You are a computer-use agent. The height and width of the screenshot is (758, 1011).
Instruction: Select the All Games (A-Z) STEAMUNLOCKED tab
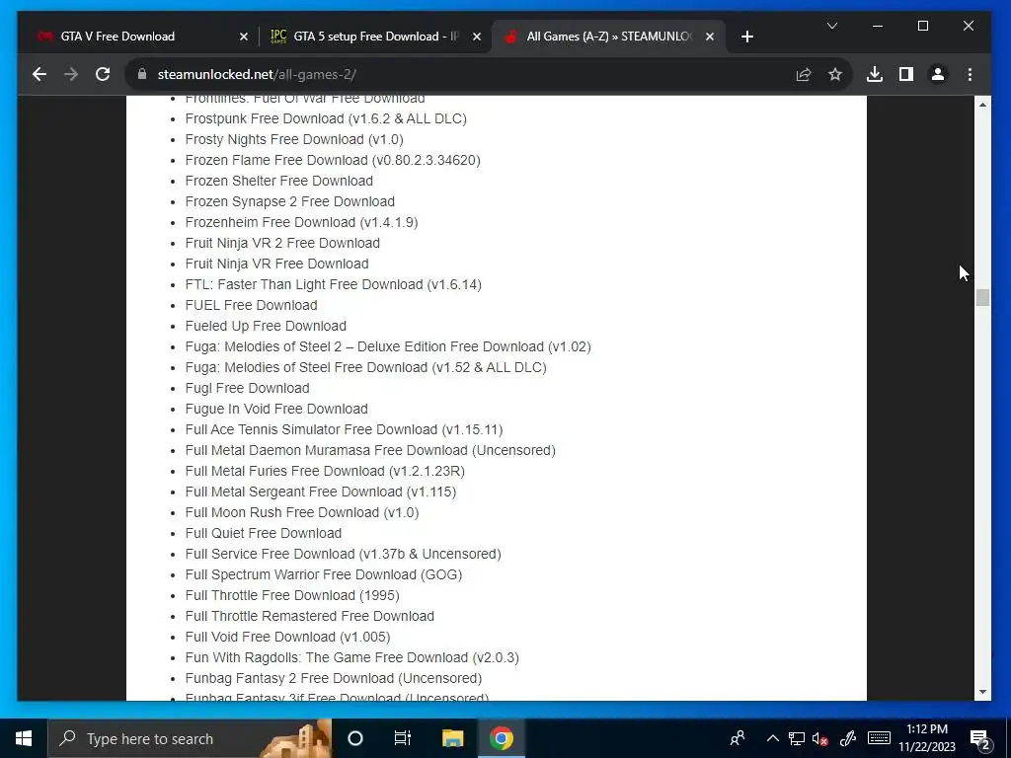(x=608, y=37)
